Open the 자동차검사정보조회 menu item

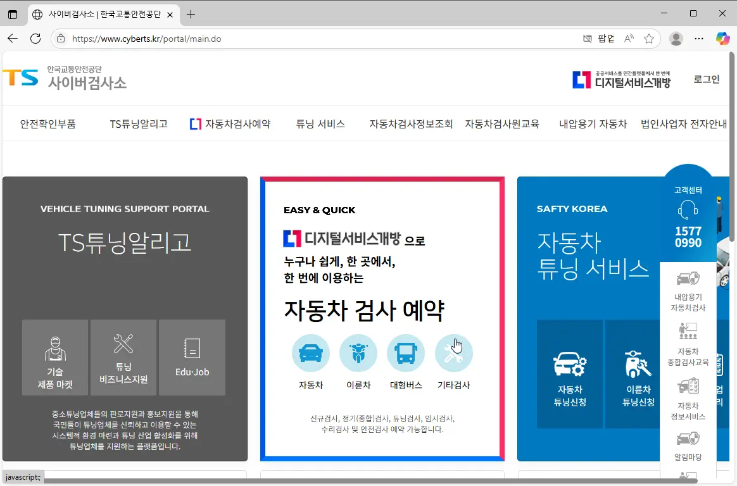(x=412, y=124)
